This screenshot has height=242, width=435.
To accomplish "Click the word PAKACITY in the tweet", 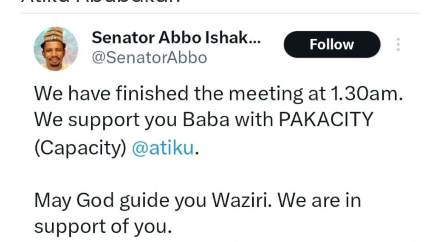I will pyautogui.click(x=325, y=121).
